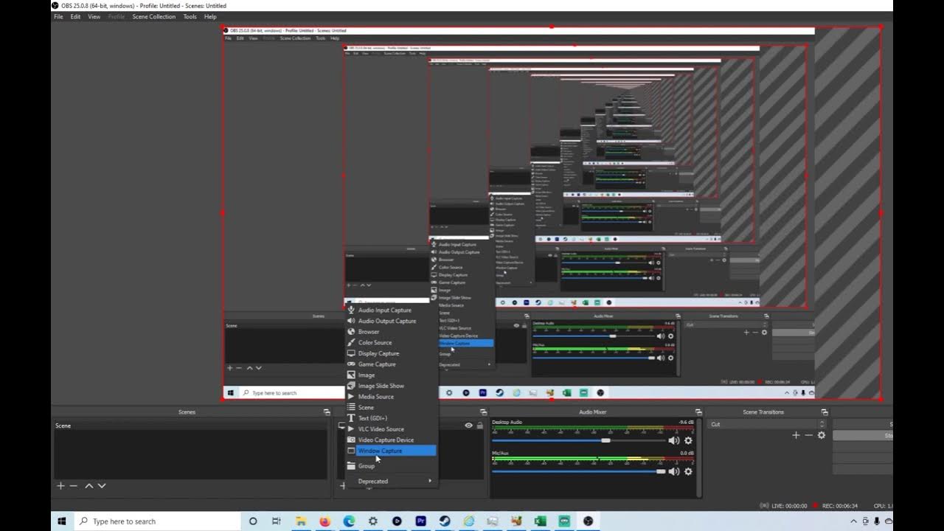The height and width of the screenshot is (531, 944).
Task: Show hidden system tray icons chevron
Action: pos(854,521)
